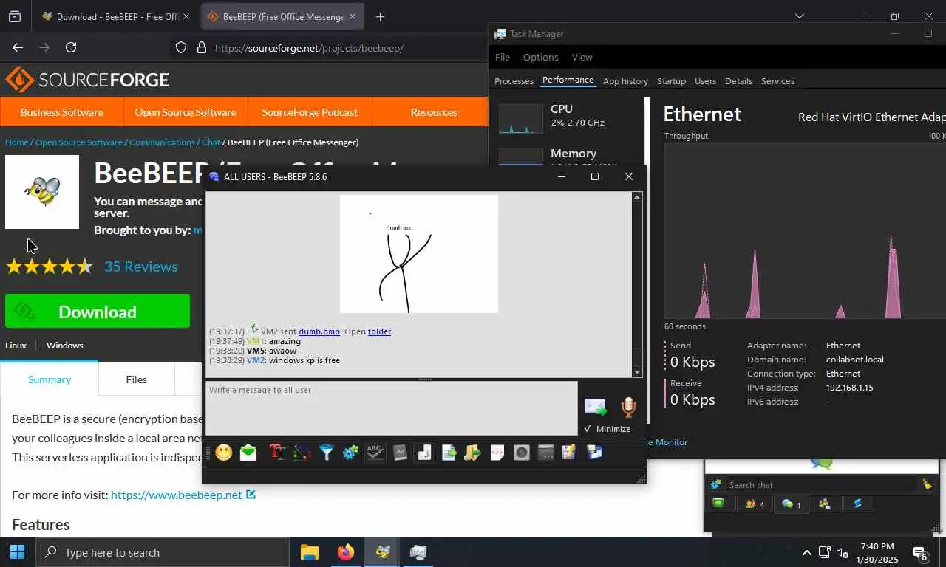Click the gray round camera icon in toolbar

click(x=522, y=453)
